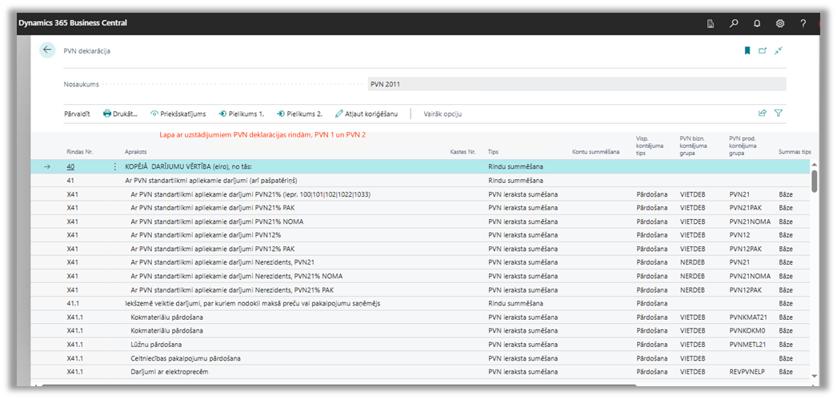Click the back arrow button
This screenshot has height=399, width=837.
[47, 50]
